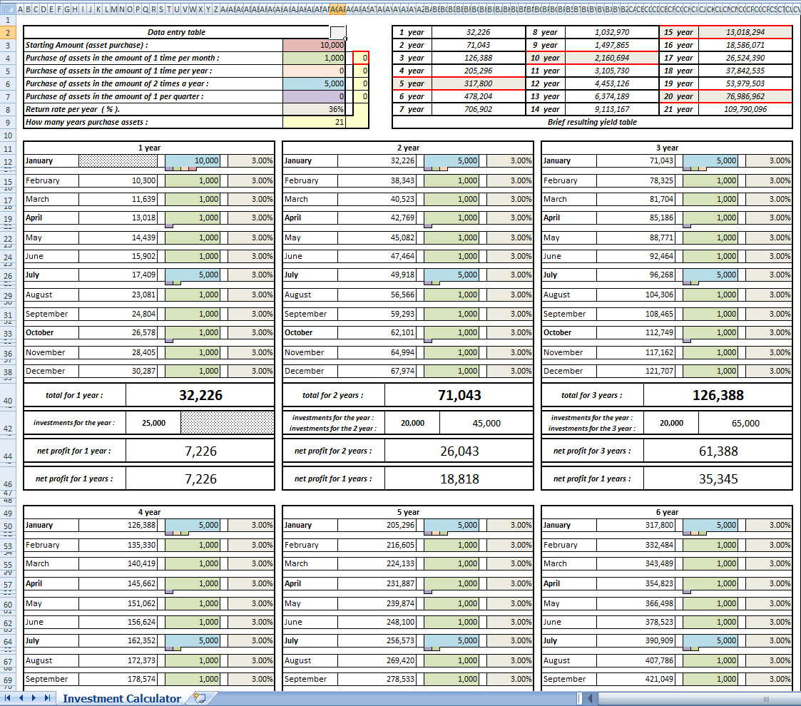
Task: Click the purple per-quarter purchase amount cell
Action: (314, 96)
